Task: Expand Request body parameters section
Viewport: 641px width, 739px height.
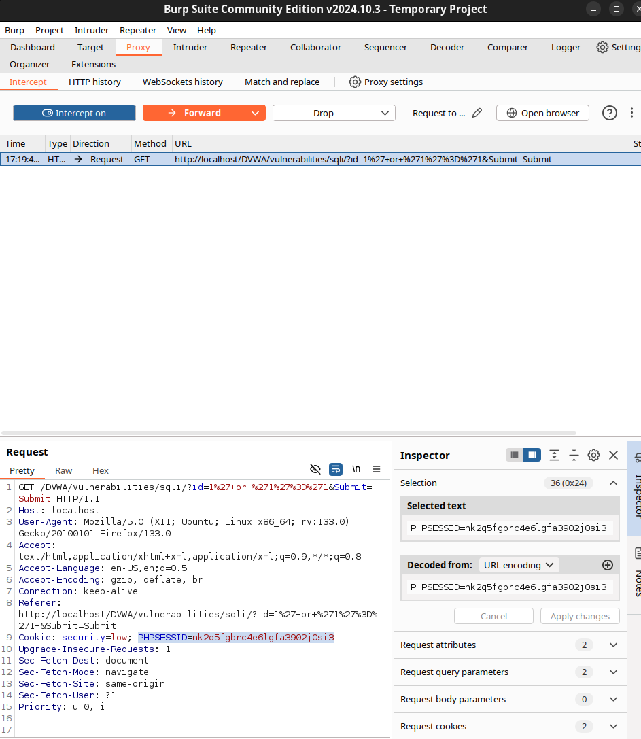Action: point(510,700)
